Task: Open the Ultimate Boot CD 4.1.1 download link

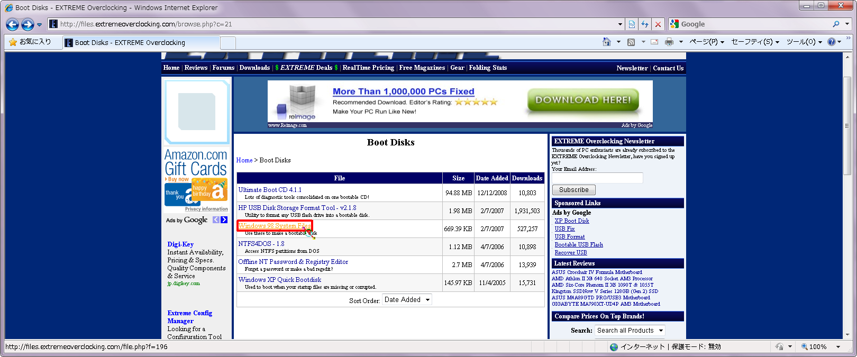Action: [270, 190]
